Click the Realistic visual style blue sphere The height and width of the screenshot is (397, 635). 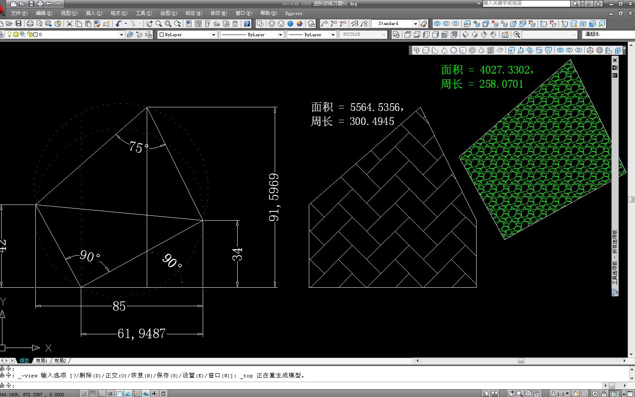click(x=290, y=24)
